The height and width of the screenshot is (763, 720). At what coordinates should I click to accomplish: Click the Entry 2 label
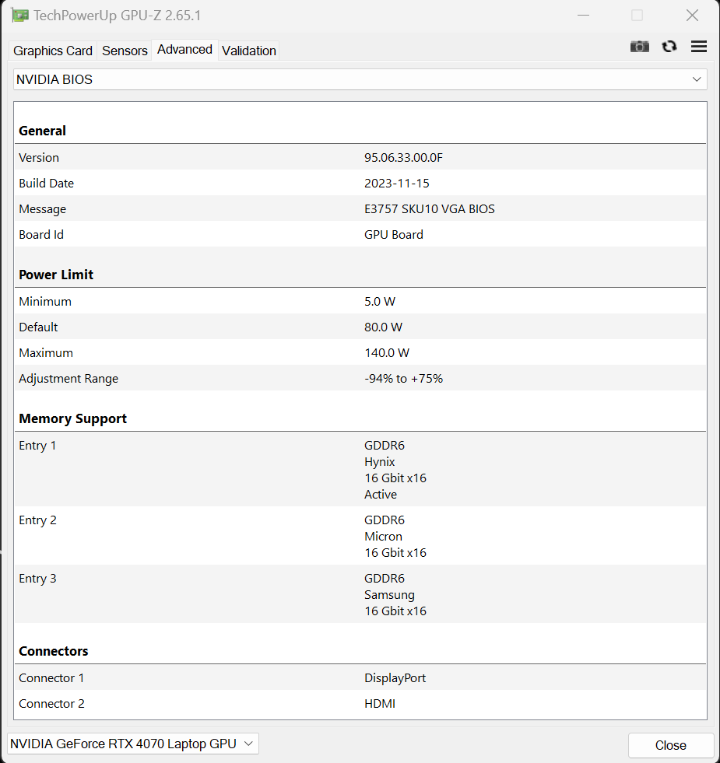tap(37, 520)
